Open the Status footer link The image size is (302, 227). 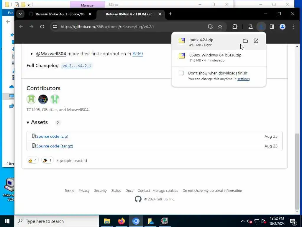click(116, 191)
